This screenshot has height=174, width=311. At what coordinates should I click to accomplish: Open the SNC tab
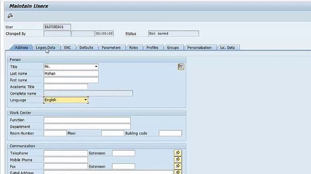tap(67, 47)
